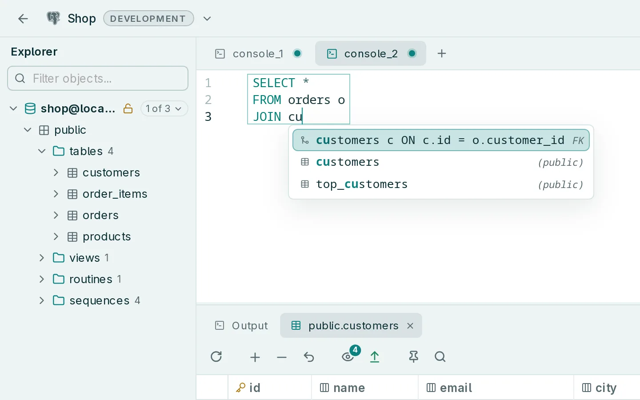Collapse the shop@loca... database node

13,108
